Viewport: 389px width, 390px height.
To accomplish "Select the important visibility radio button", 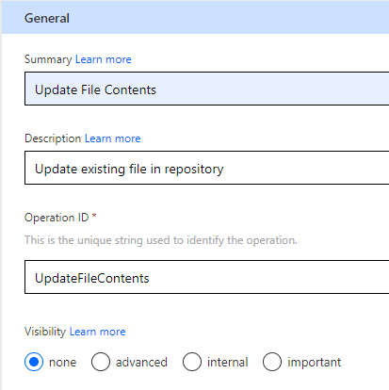I will [x=272, y=362].
